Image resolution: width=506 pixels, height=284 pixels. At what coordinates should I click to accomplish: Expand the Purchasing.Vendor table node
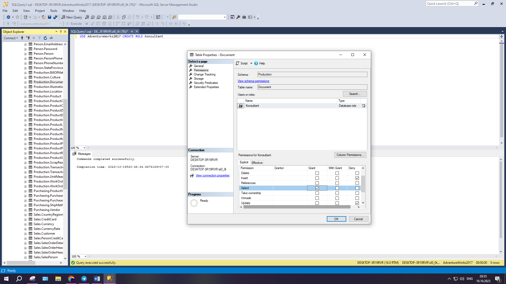click(x=26, y=210)
